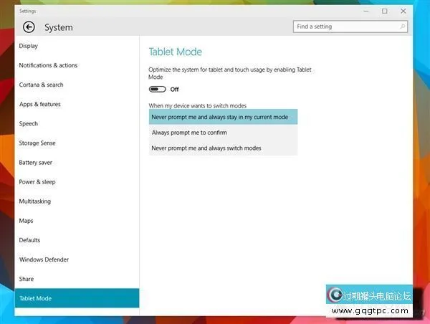Open the Storage Sense section
Image resolution: width=430 pixels, height=324 pixels.
[x=37, y=143]
